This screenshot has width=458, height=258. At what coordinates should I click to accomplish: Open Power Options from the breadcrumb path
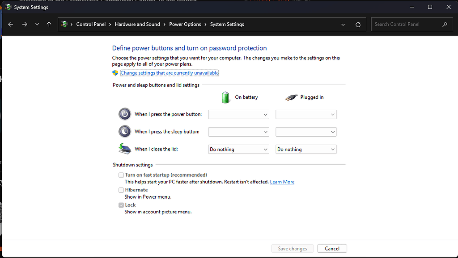(185, 24)
